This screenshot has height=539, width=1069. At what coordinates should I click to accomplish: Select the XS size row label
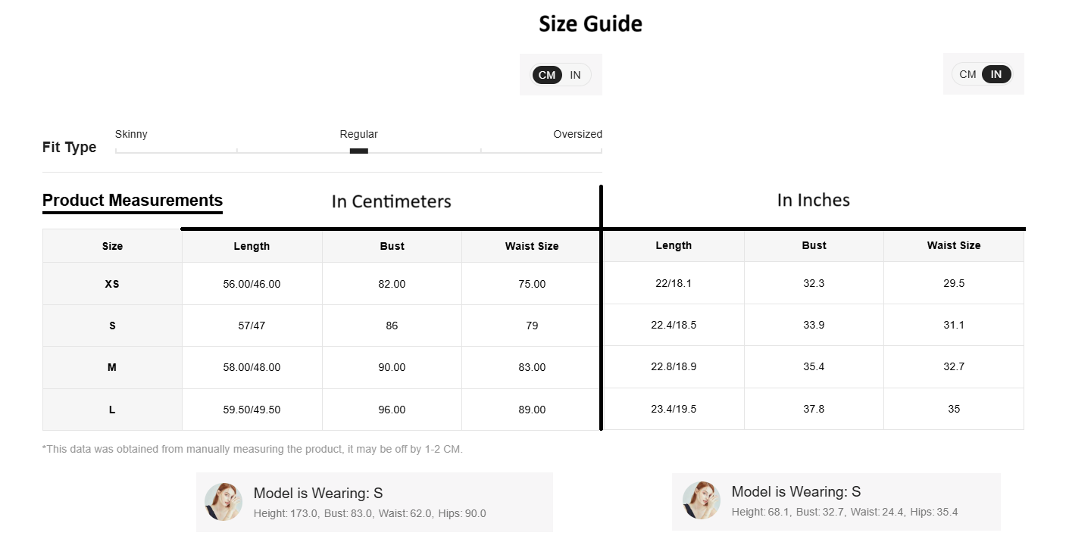click(x=112, y=284)
